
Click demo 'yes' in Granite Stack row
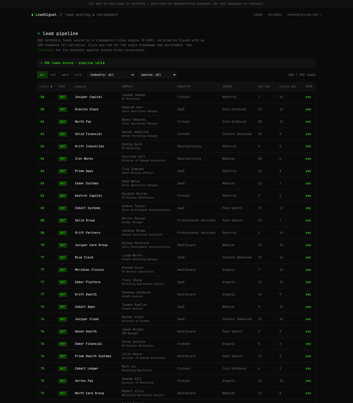coord(308,109)
